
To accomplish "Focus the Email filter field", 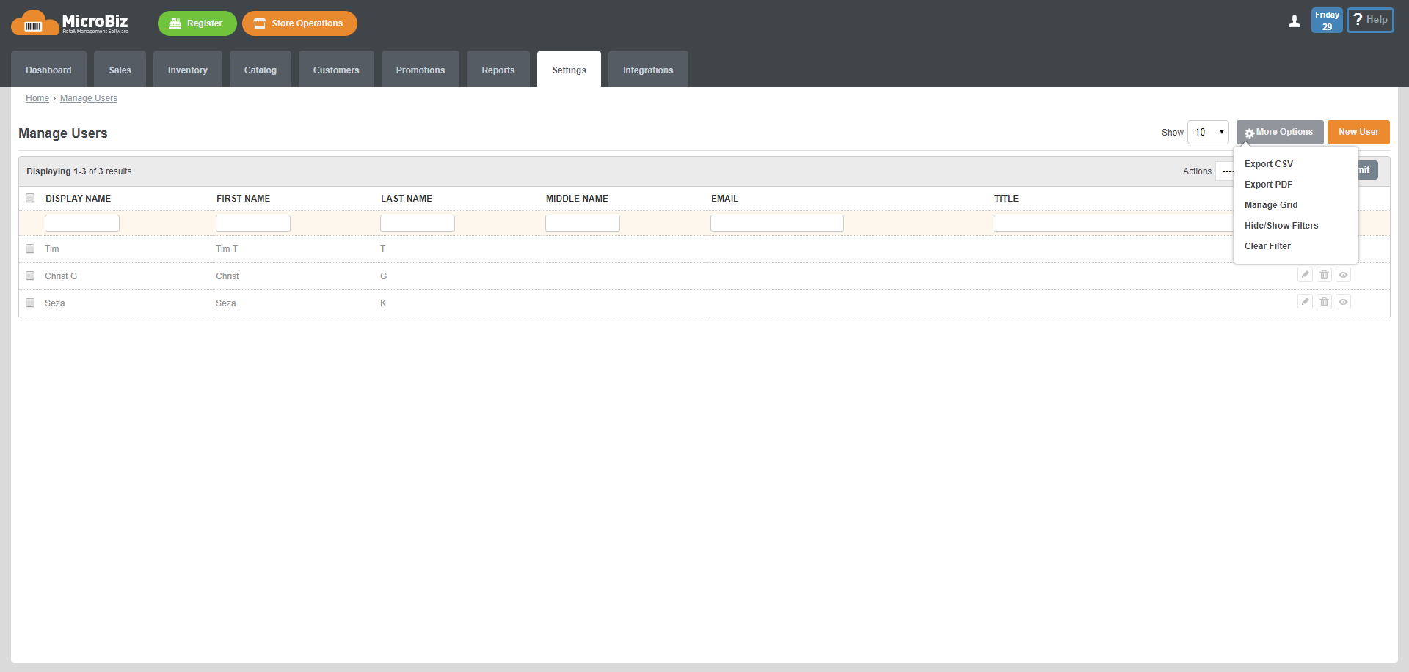I will [x=777, y=223].
